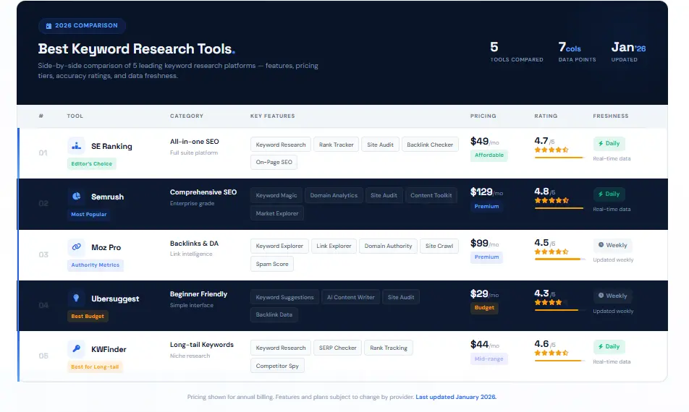This screenshot has height=412, width=689.
Task: Click the calendar icon in 2026 Comparison badge
Action: [x=48, y=26]
